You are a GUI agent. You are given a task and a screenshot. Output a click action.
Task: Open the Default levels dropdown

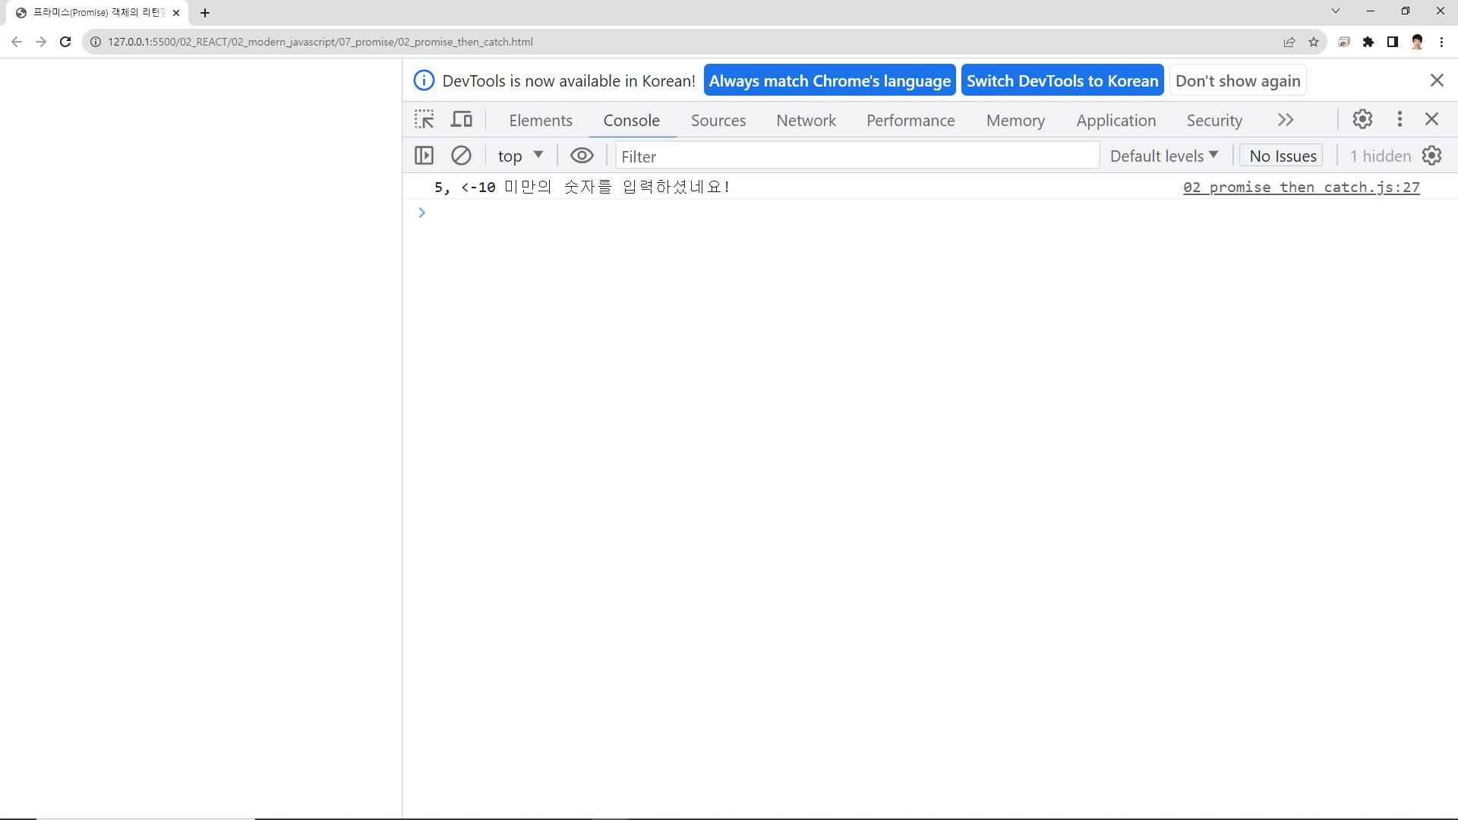1163,156
